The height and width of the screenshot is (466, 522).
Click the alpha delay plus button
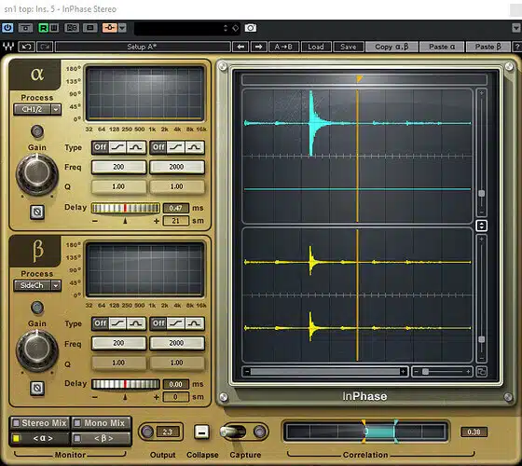pos(157,221)
